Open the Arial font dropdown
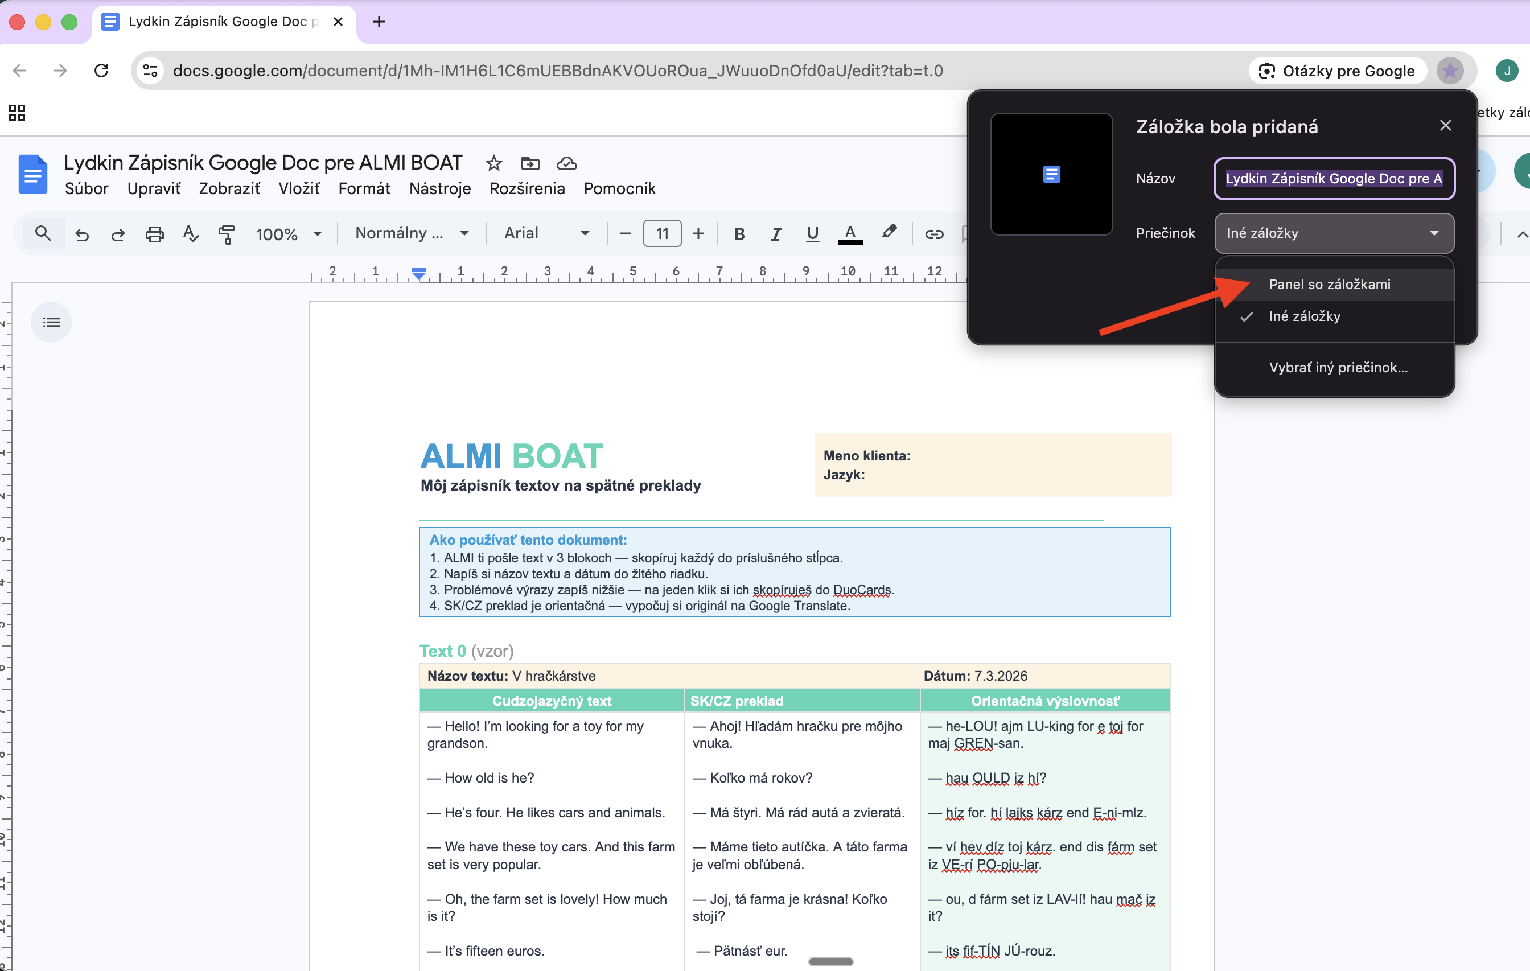Image resolution: width=1530 pixels, height=971 pixels. [546, 233]
